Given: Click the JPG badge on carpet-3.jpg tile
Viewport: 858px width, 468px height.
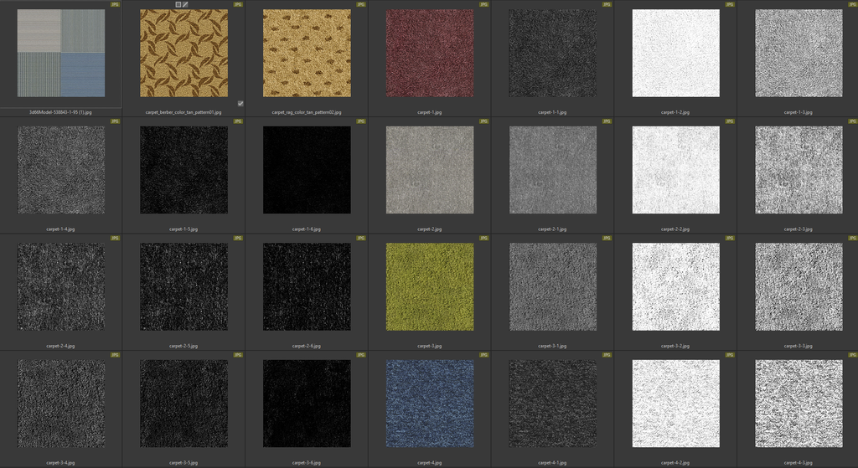Looking at the screenshot, I should click(x=483, y=239).
